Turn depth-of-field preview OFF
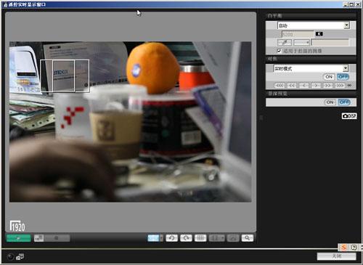The height and width of the screenshot is (265, 363). [344, 102]
